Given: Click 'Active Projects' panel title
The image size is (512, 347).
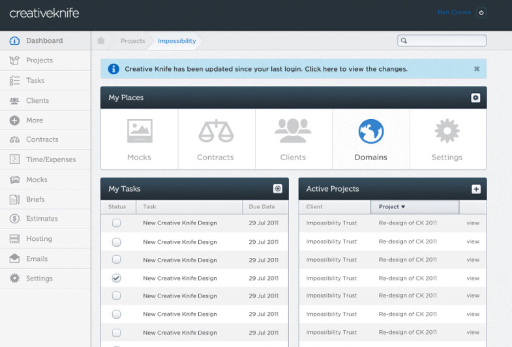Looking at the screenshot, I should tap(333, 189).
